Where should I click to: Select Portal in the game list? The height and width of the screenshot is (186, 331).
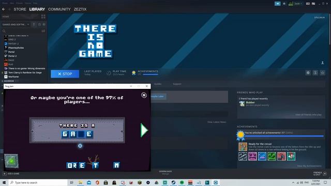coord(11,52)
